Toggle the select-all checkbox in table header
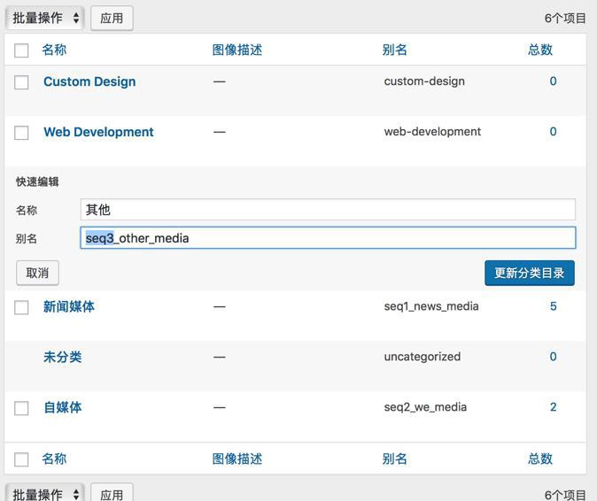This screenshot has width=597, height=501. point(22,50)
